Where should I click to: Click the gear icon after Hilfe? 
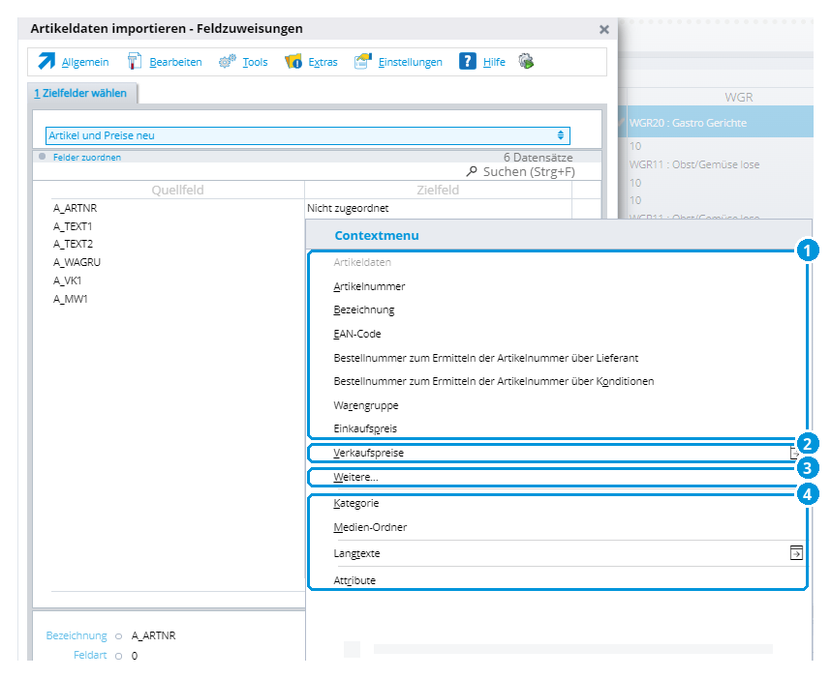[x=526, y=61]
